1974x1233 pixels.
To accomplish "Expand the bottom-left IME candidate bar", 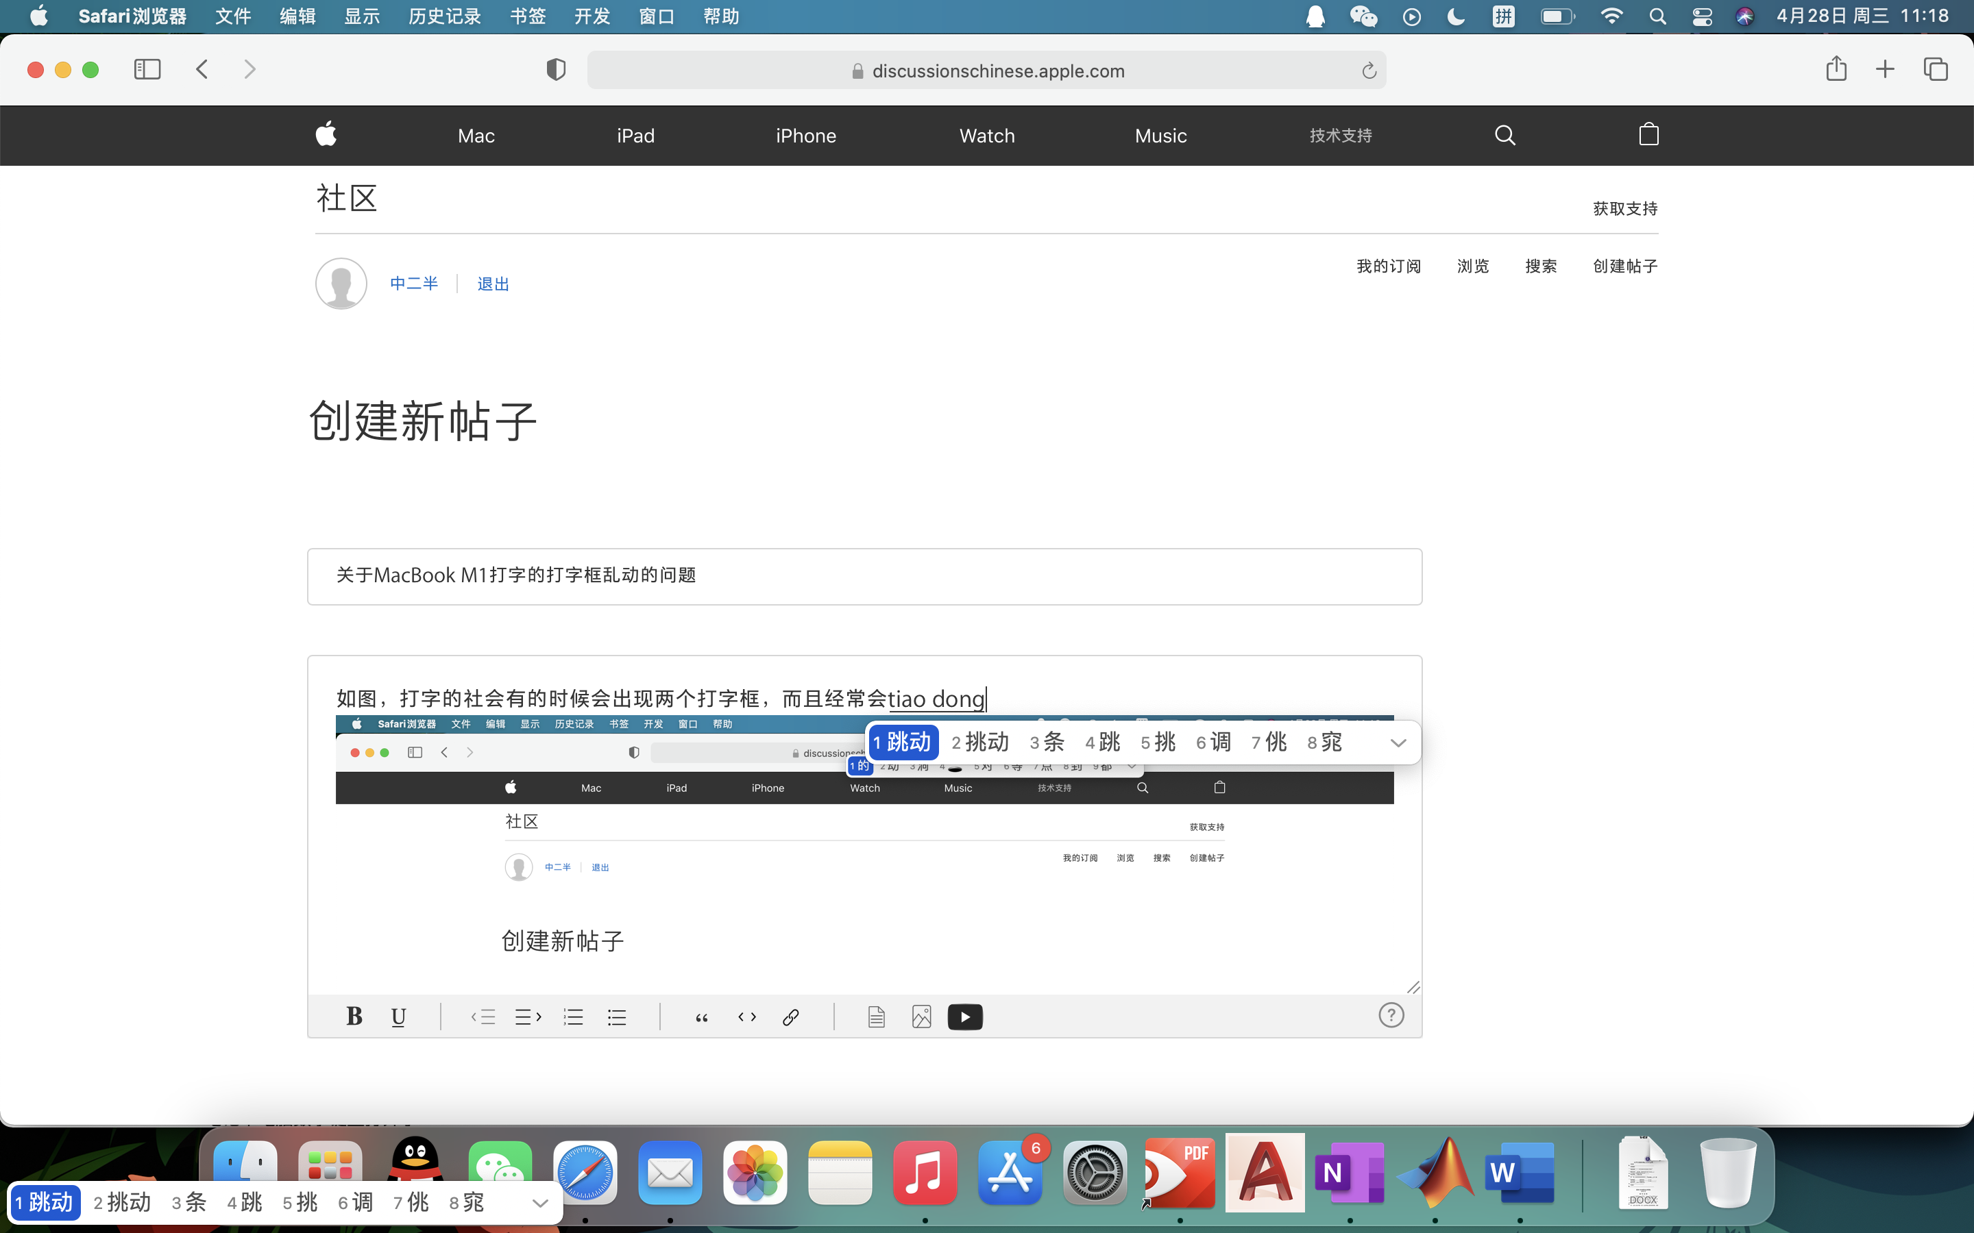I will [x=539, y=1203].
